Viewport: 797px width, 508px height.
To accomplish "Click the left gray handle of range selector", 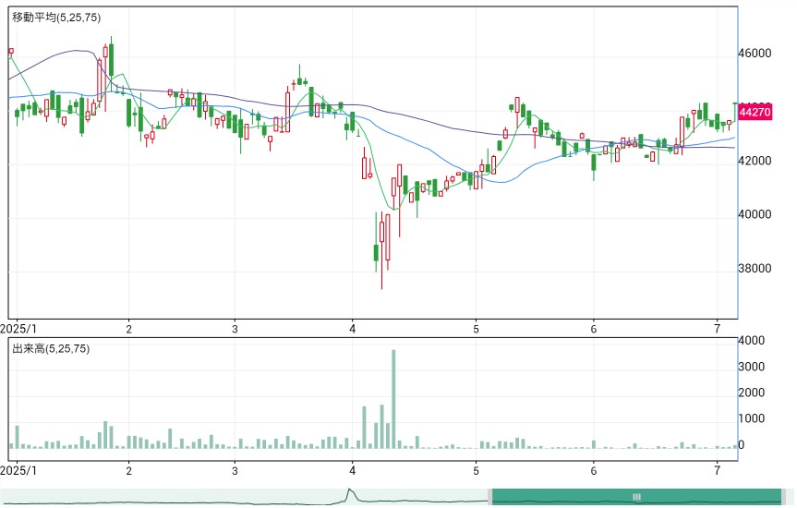I will pos(490,497).
